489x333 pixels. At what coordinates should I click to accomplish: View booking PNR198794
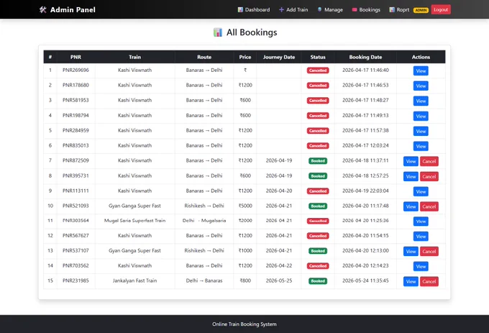coord(421,116)
